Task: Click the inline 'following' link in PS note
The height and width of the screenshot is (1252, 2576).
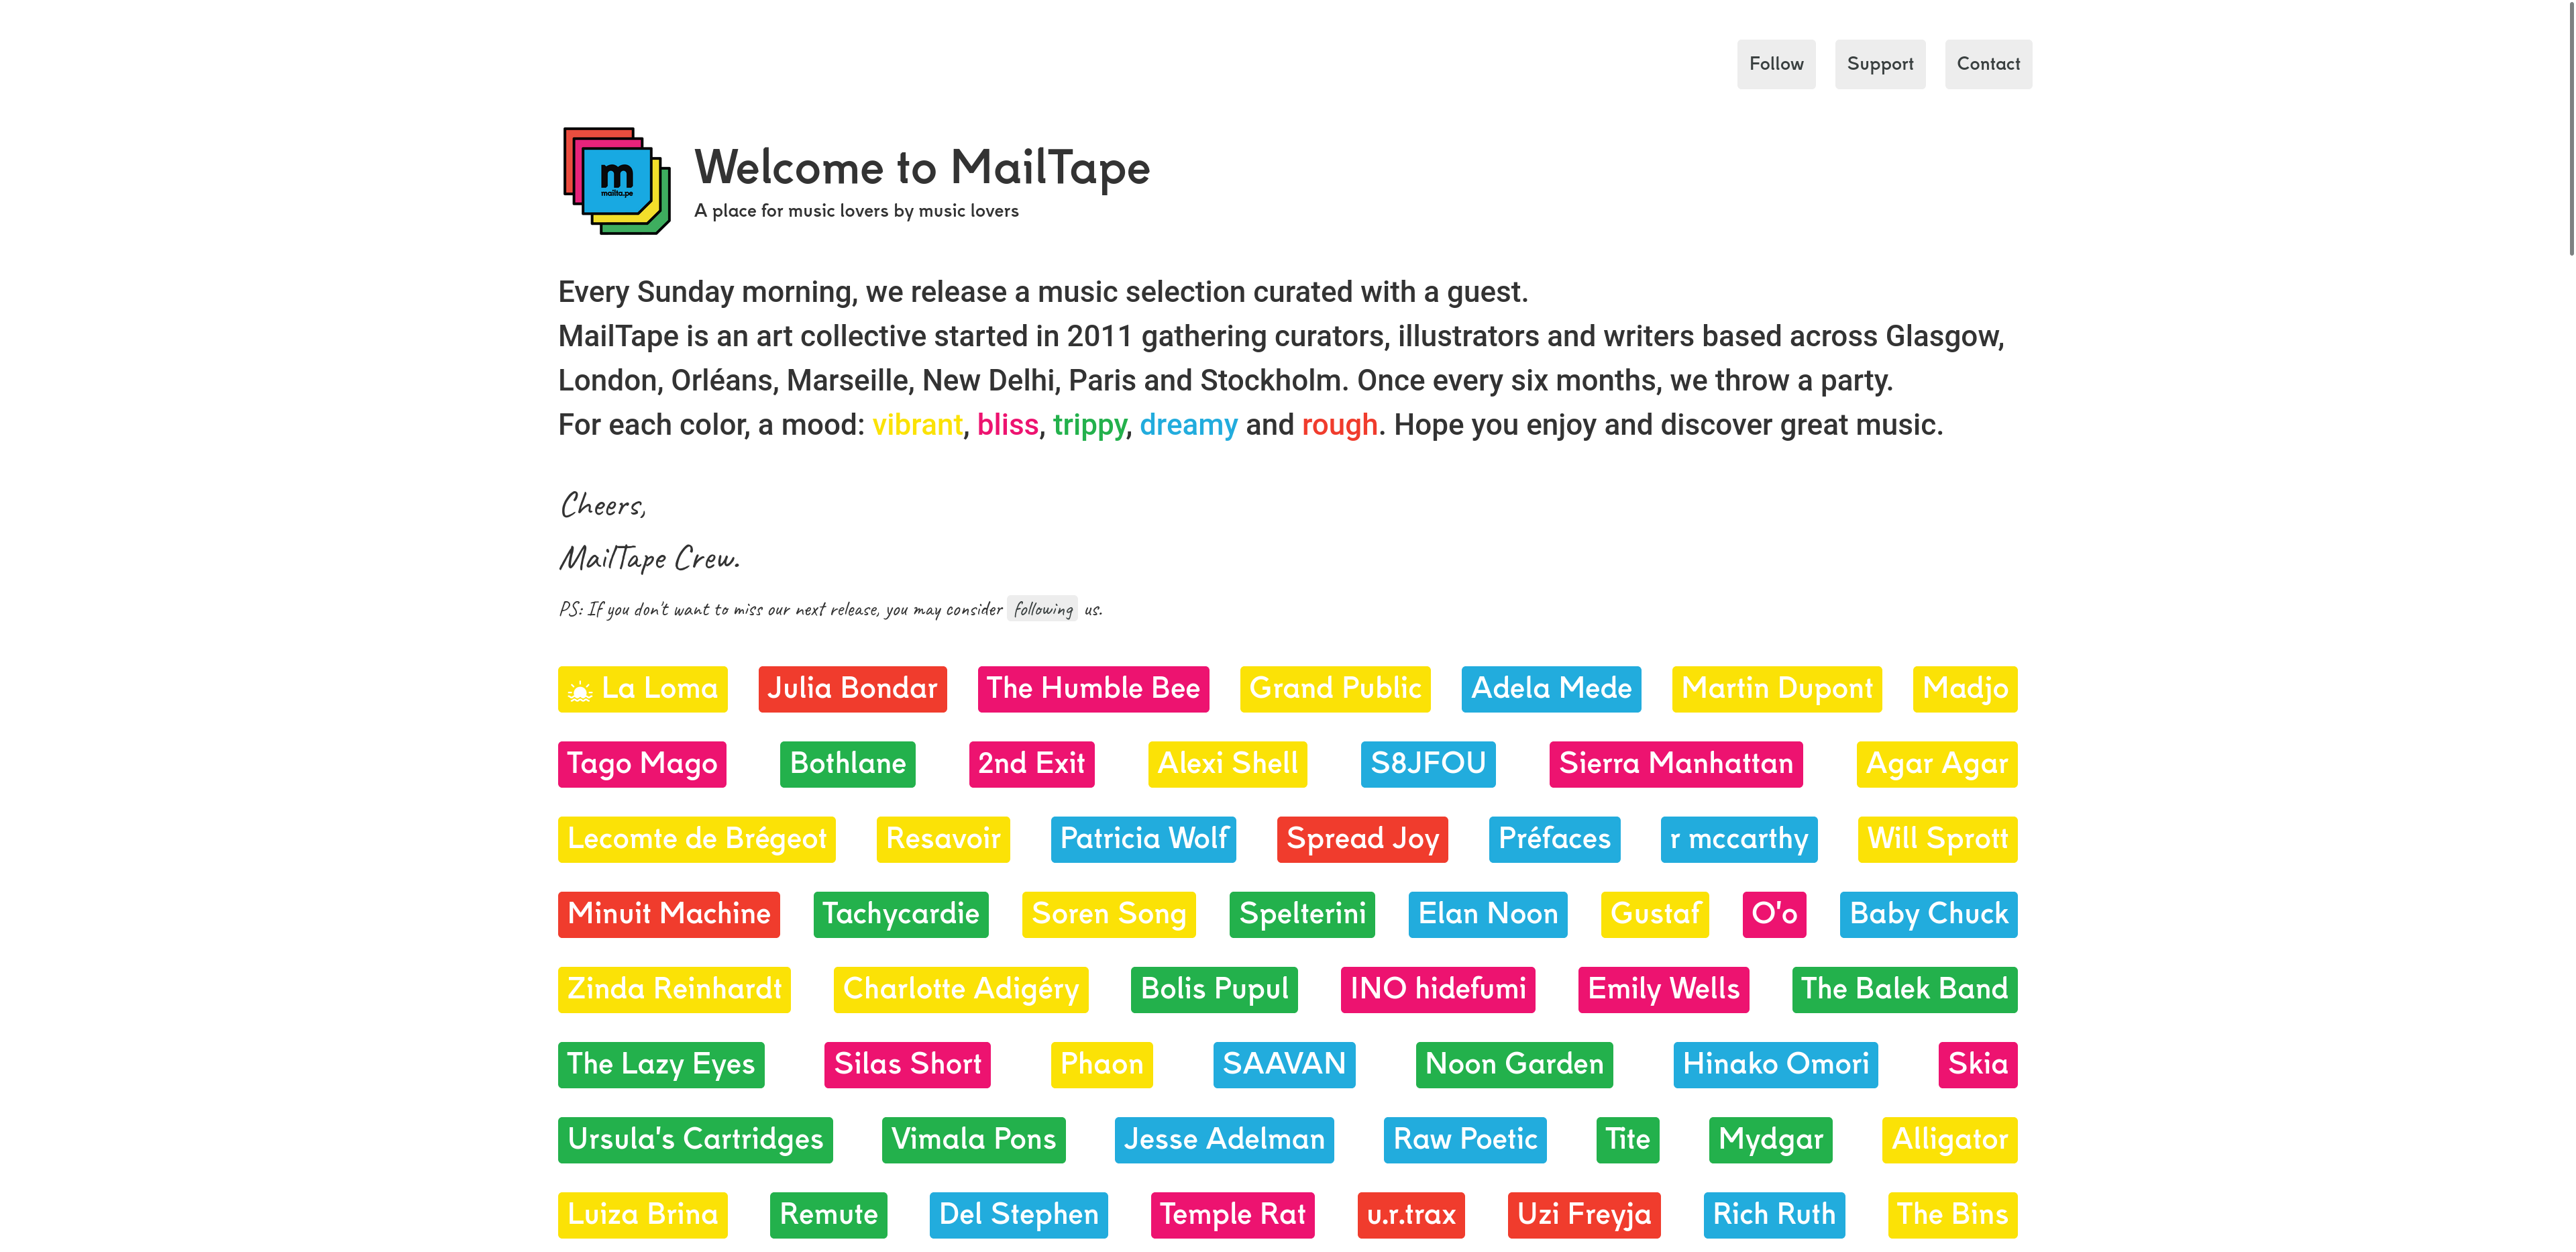Action: point(1042,609)
